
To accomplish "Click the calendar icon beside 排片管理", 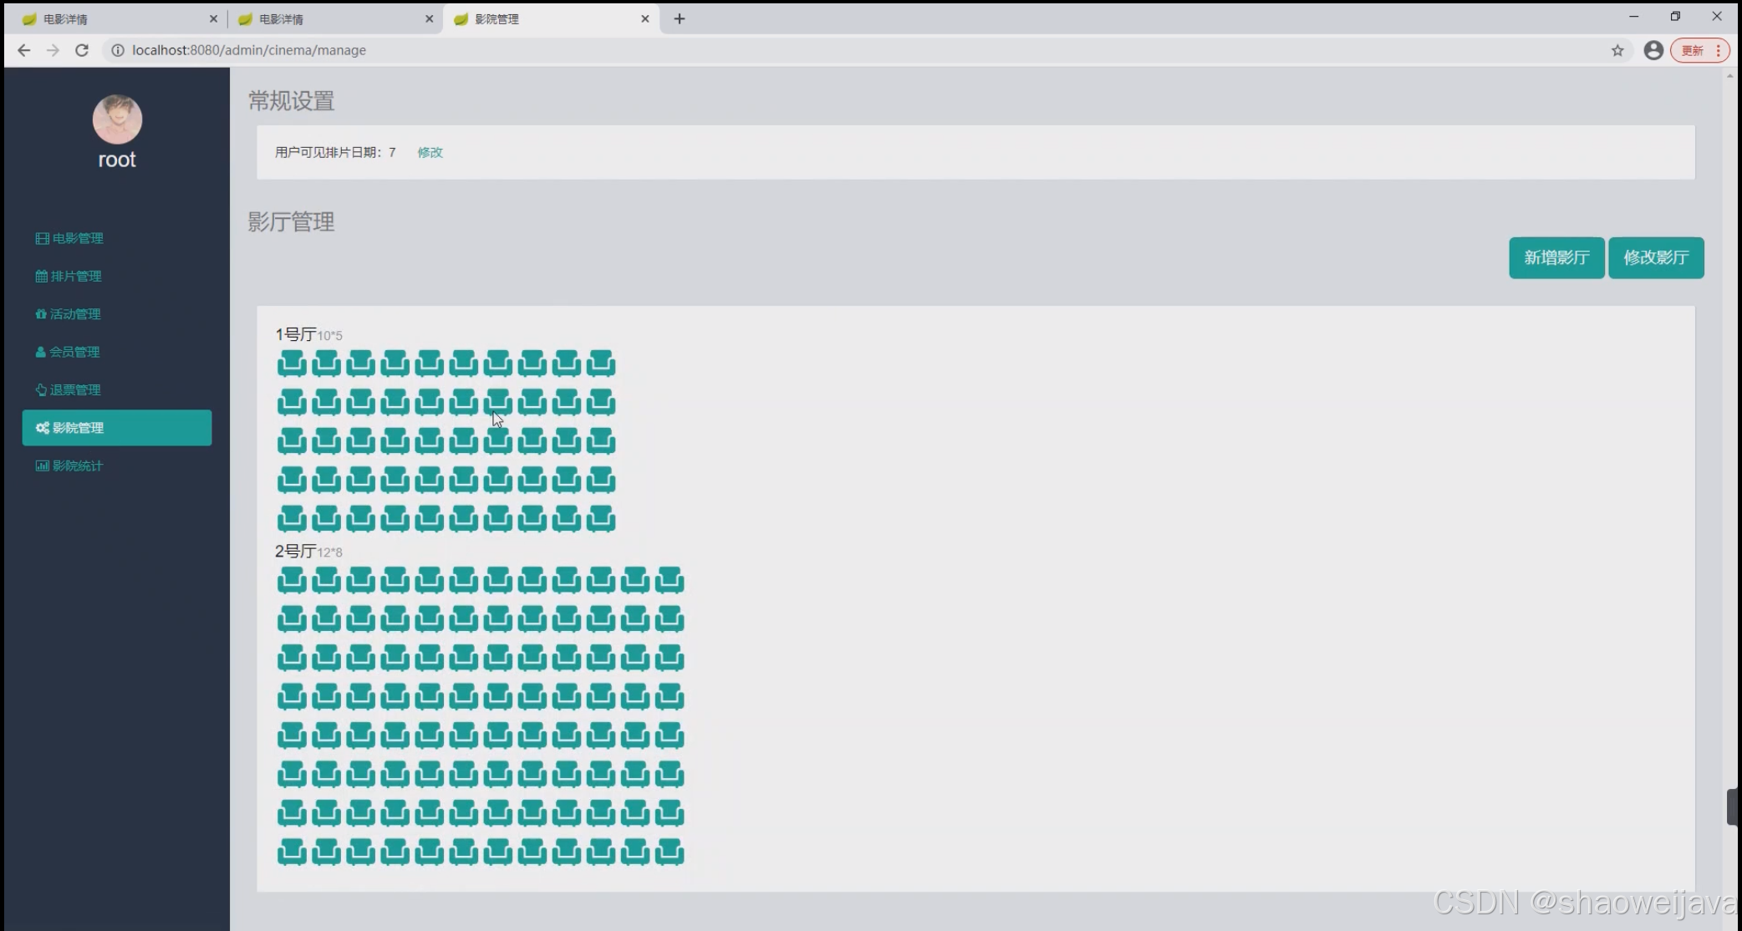I will point(41,276).
